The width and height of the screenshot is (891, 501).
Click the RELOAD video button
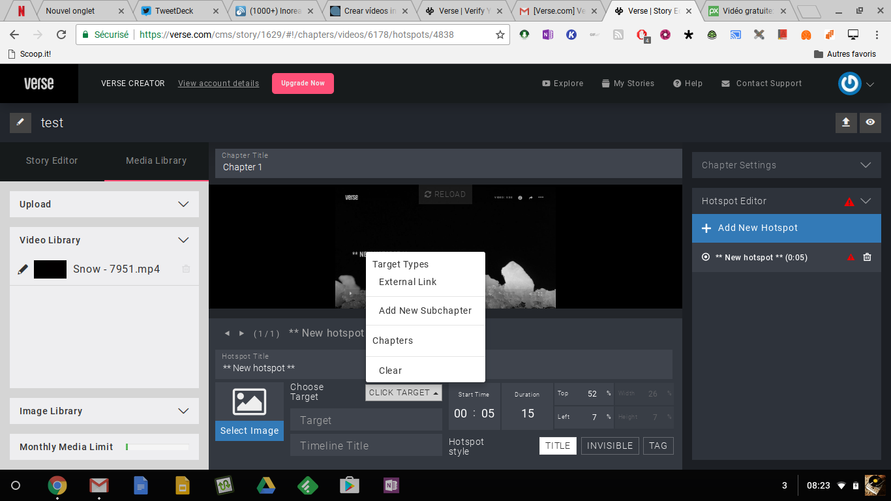445,194
